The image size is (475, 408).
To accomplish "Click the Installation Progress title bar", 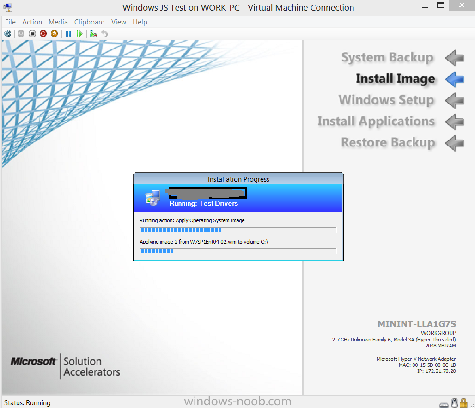I will click(x=238, y=179).
